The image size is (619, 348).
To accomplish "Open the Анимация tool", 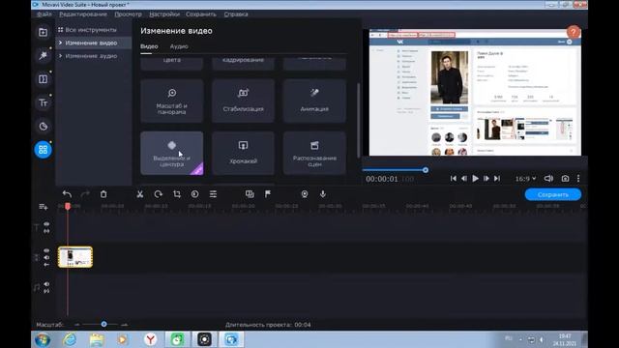I will coord(314,101).
